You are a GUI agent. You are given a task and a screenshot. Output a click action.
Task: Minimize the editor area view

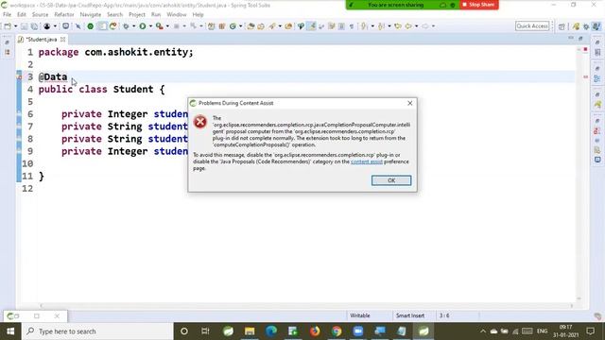[571, 38]
